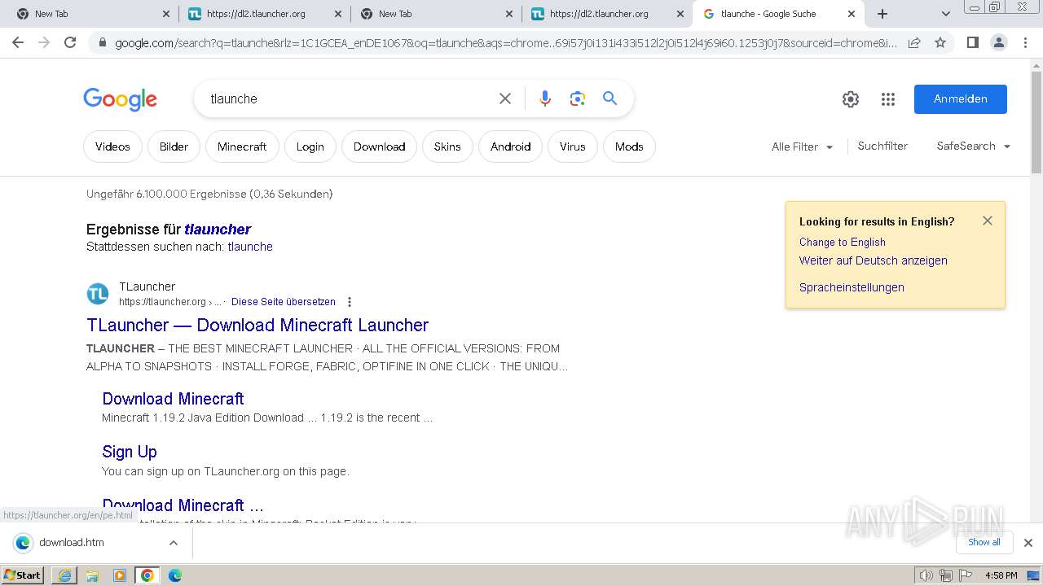Open the Chrome side panel icon
This screenshot has height=586, width=1043.
pos(972,42)
